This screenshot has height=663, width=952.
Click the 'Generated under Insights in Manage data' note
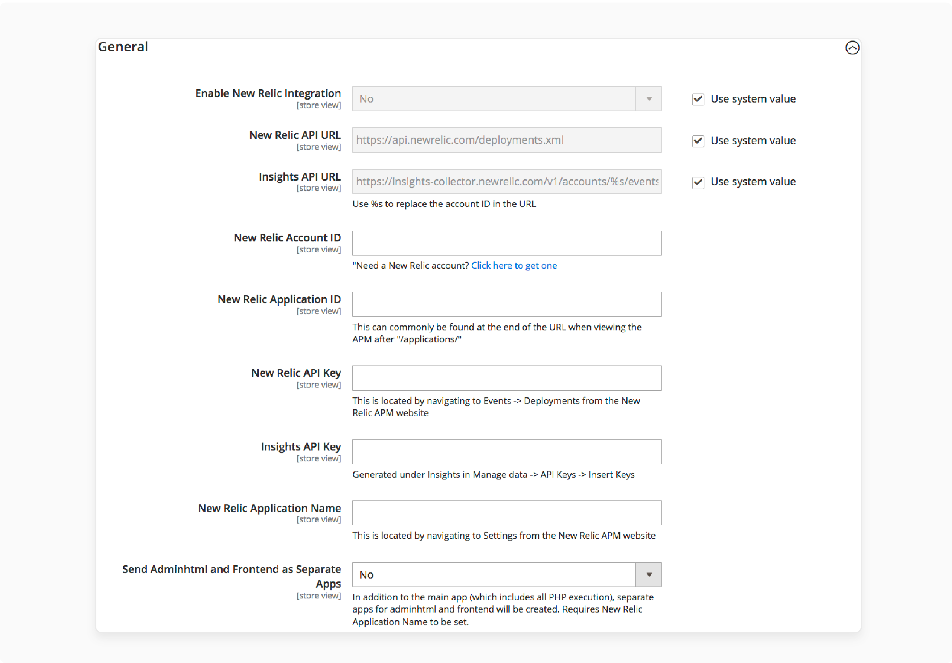point(494,475)
